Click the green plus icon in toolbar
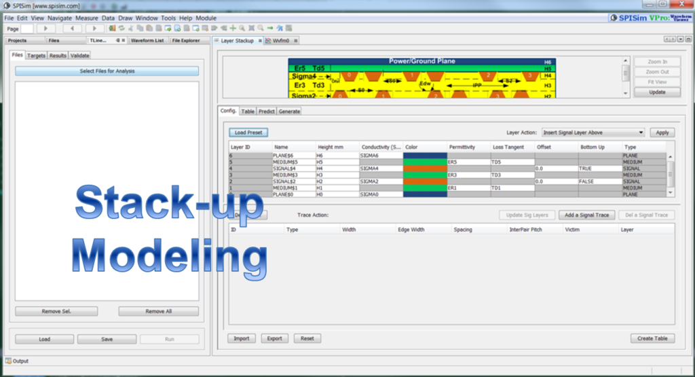This screenshot has width=695, height=377. point(233,29)
